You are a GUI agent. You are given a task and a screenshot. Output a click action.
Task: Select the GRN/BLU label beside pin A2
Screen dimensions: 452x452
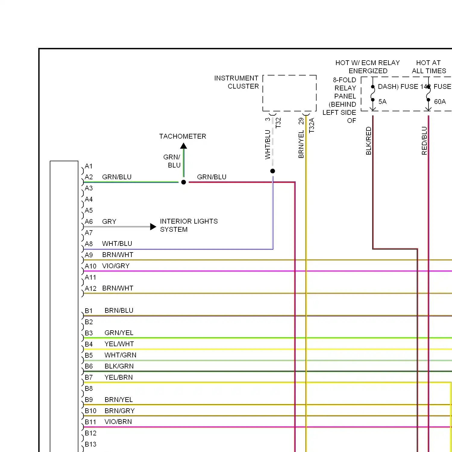pyautogui.click(x=117, y=177)
